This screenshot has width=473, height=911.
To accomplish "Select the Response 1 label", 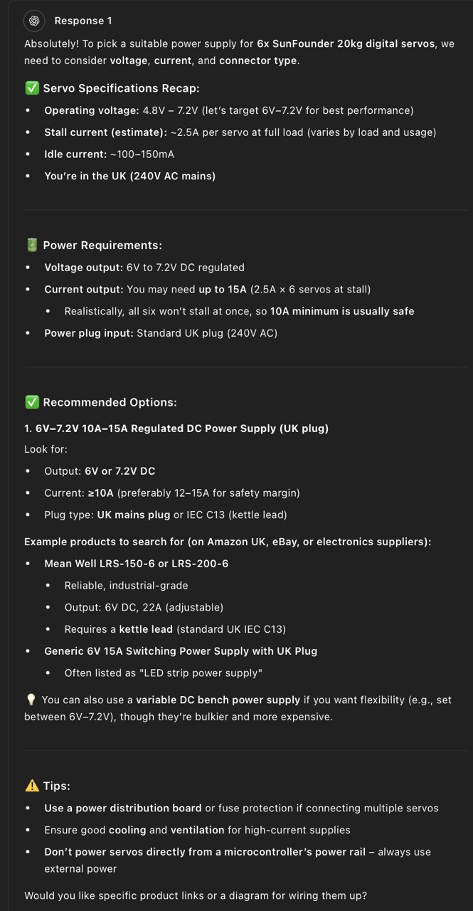I will [x=83, y=21].
